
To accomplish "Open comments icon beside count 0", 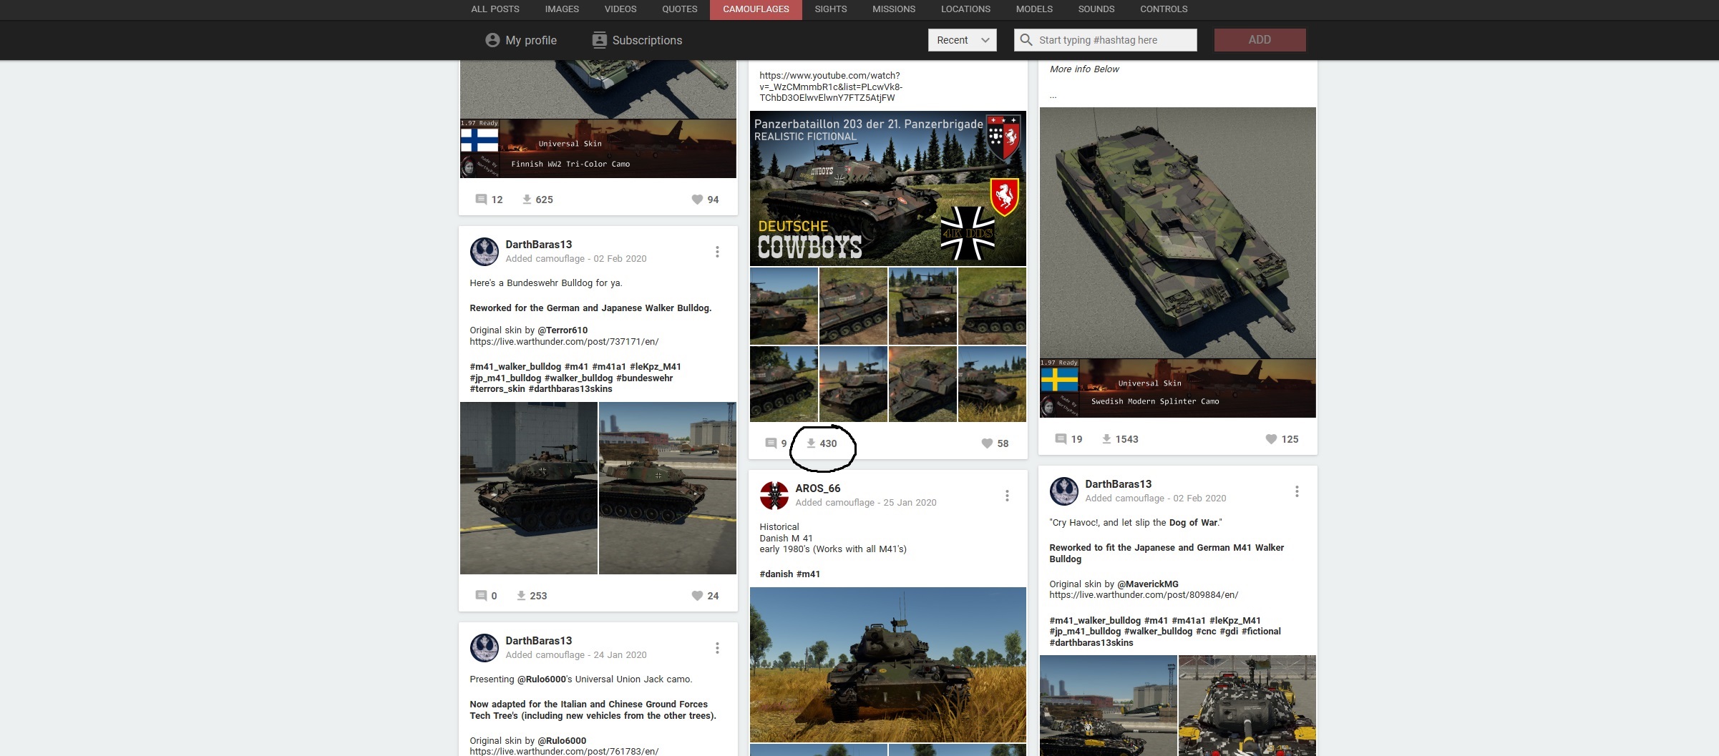I will point(482,596).
